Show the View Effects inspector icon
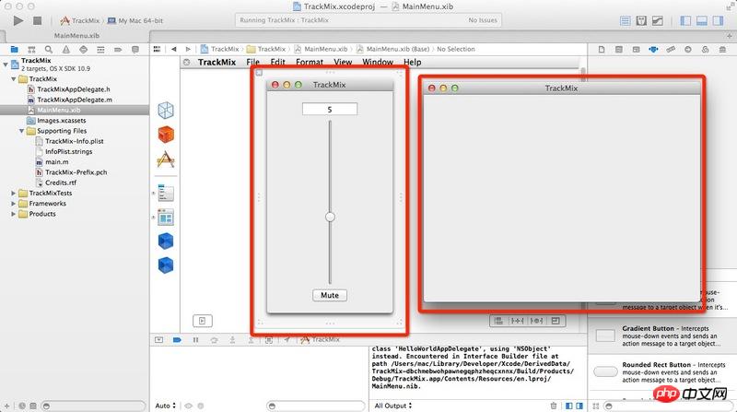Image resolution: width=737 pixels, height=412 pixels. [x=722, y=50]
